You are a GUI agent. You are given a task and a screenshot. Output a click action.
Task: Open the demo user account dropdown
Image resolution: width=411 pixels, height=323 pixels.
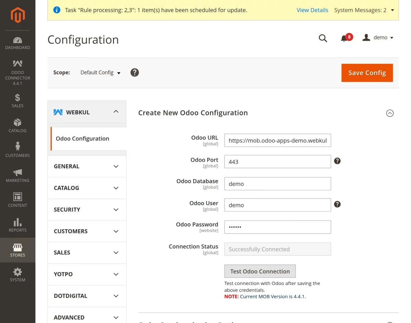point(378,38)
